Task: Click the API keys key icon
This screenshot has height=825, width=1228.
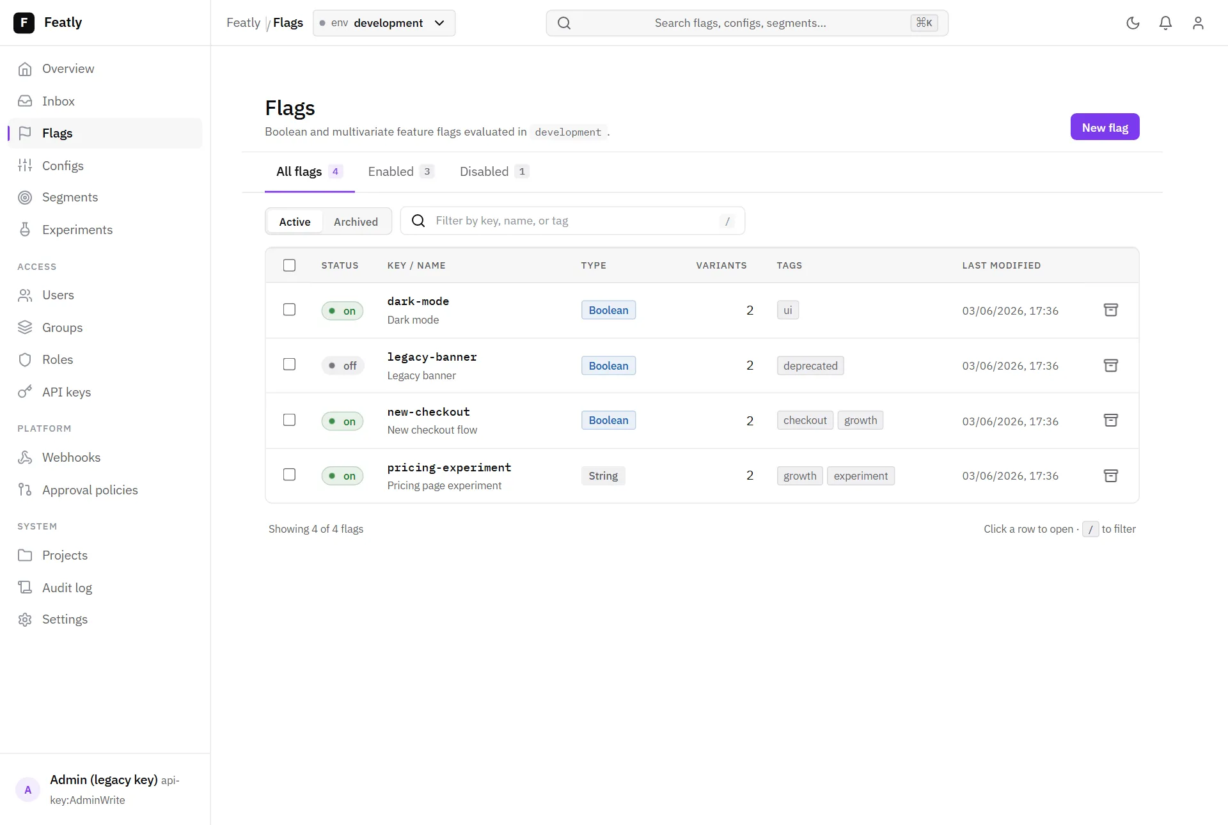Action: coord(25,392)
